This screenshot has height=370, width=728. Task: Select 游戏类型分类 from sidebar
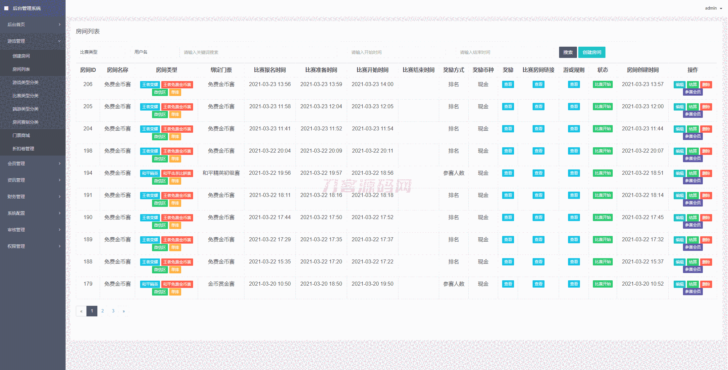26,82
